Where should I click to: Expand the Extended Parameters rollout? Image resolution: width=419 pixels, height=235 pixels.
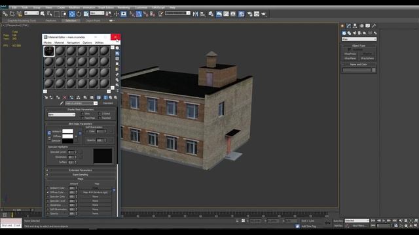click(x=81, y=170)
